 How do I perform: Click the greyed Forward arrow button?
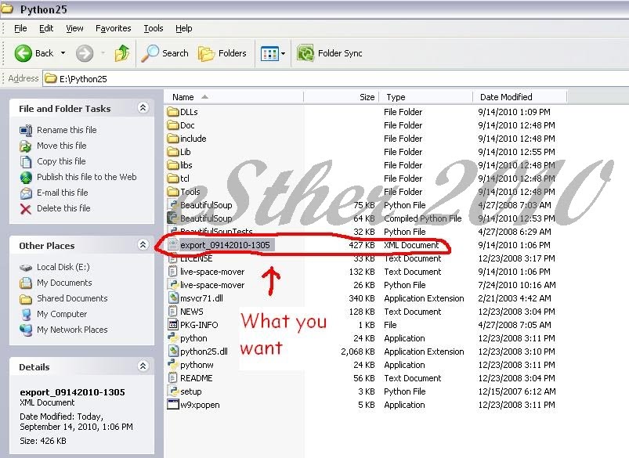(x=85, y=53)
